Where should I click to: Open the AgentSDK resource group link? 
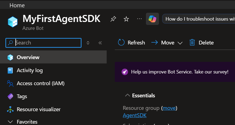coord(135,116)
